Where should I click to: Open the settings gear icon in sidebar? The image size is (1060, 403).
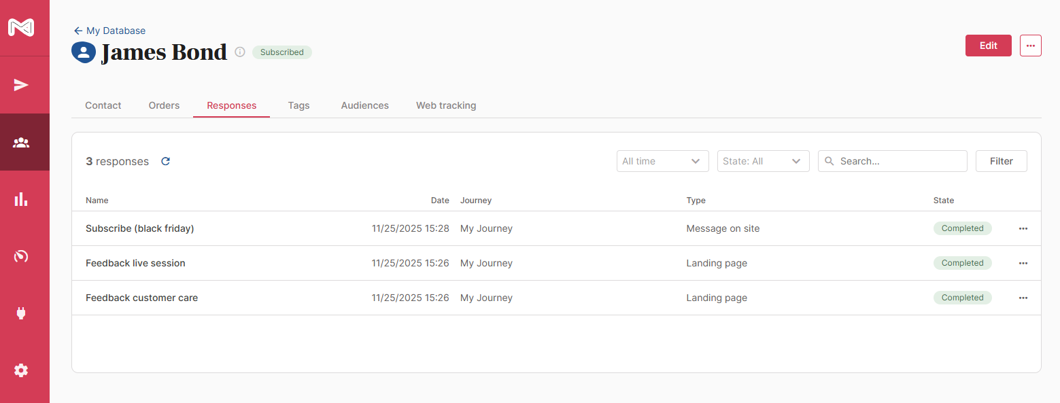point(21,370)
